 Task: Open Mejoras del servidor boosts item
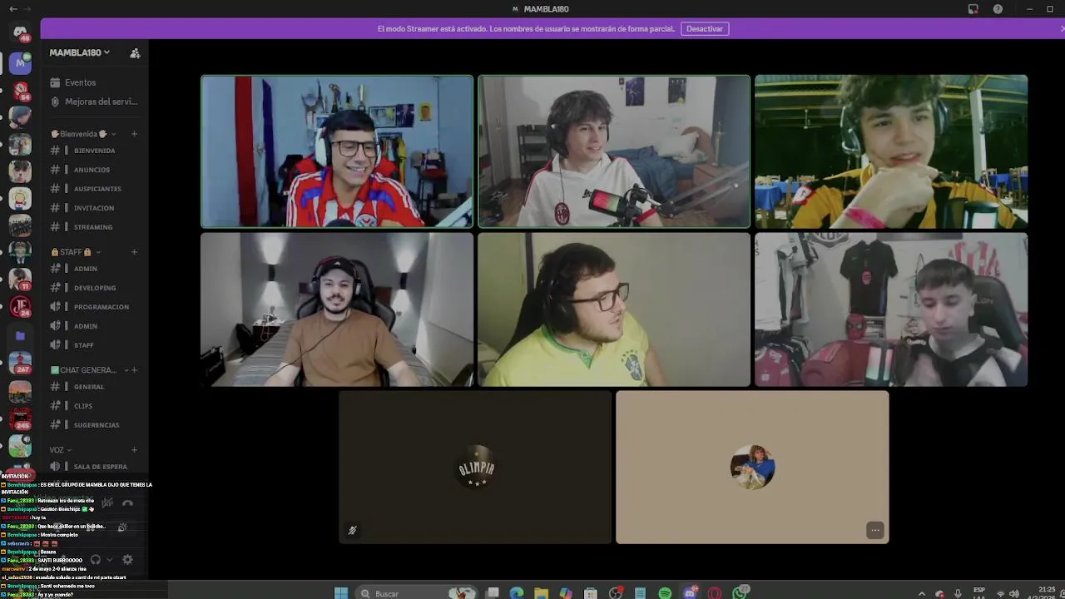93,101
